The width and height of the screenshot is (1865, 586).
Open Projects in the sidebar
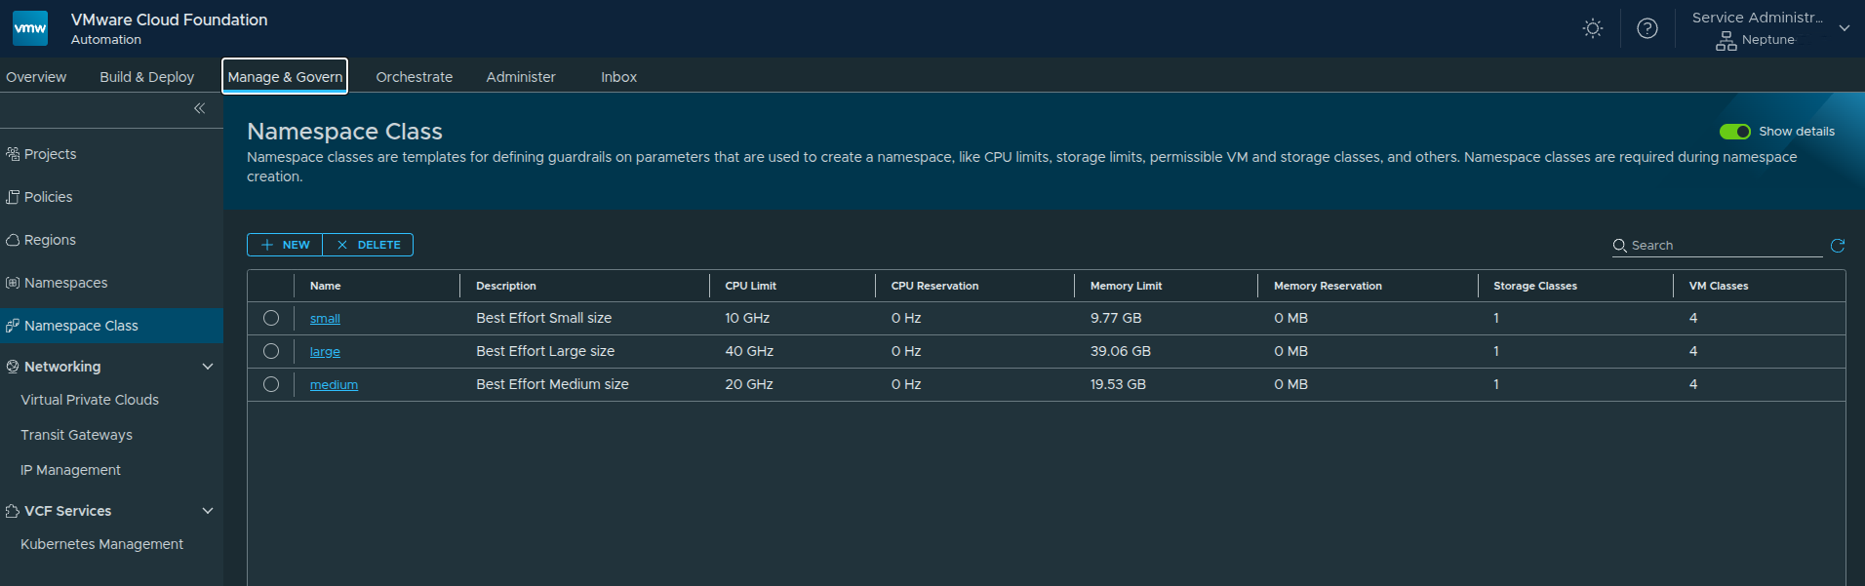click(50, 154)
